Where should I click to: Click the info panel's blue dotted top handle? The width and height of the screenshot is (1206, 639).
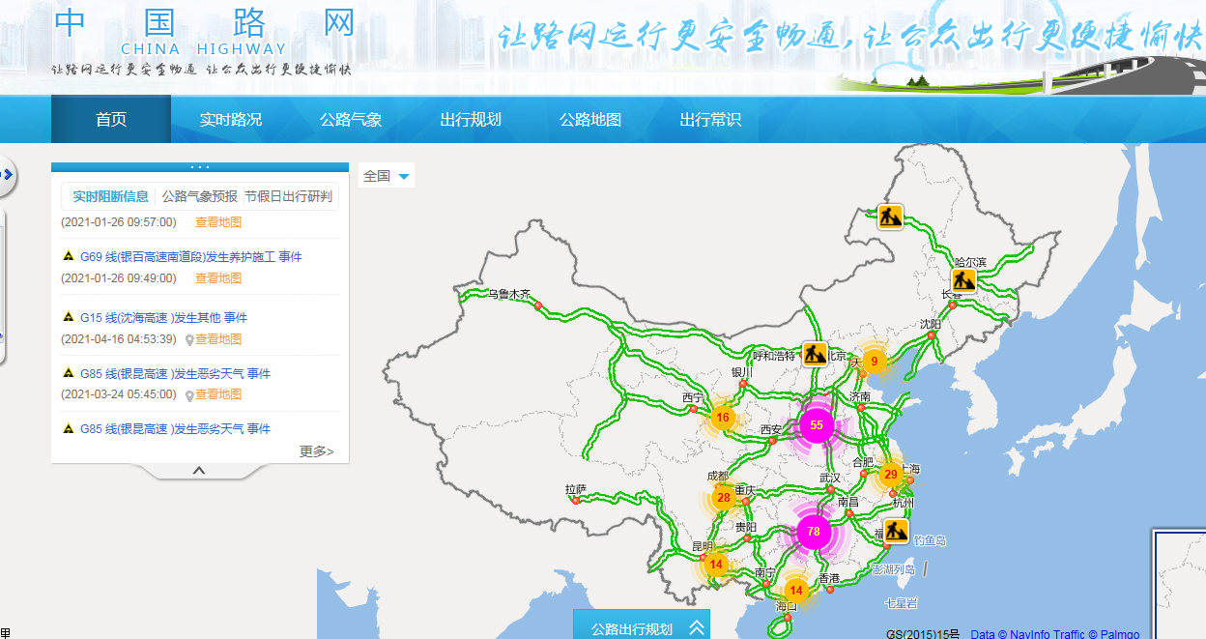(x=200, y=167)
